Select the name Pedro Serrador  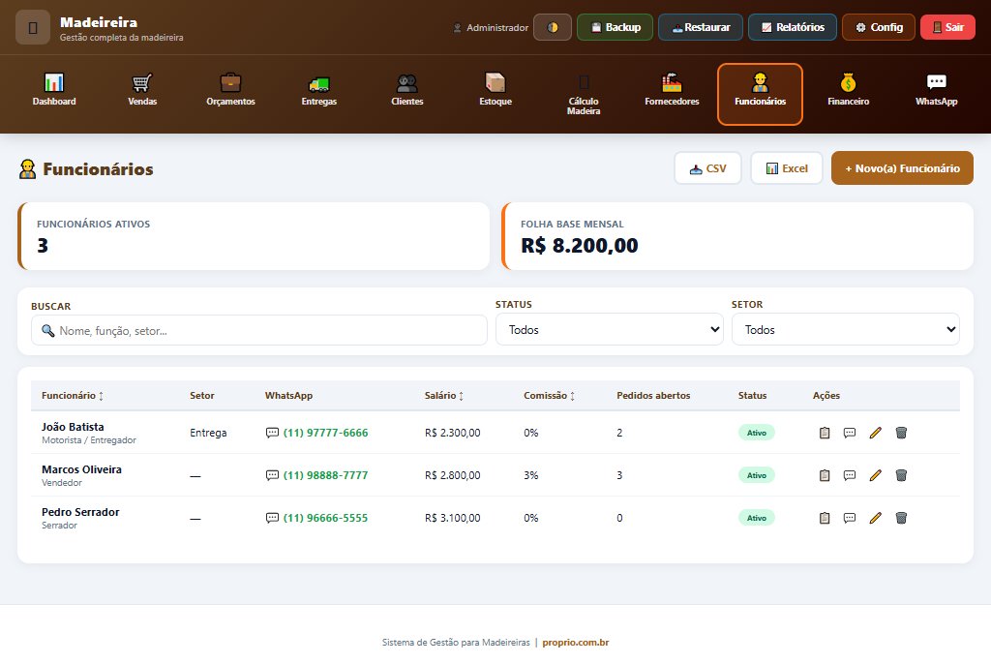click(x=80, y=512)
